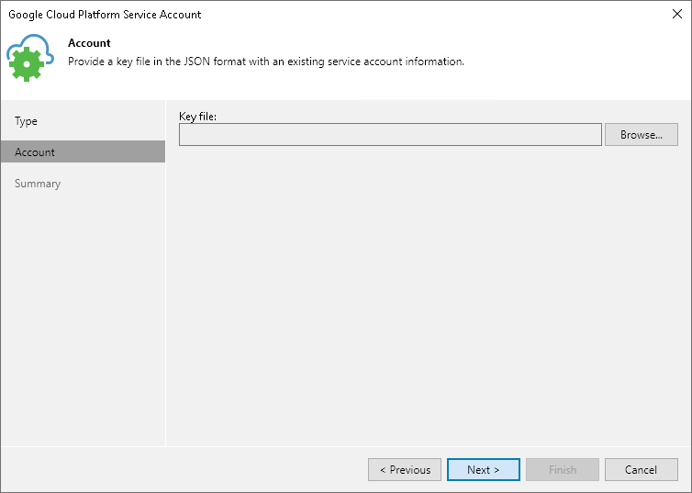
Task: Click the disabled Finish button
Action: (x=563, y=470)
